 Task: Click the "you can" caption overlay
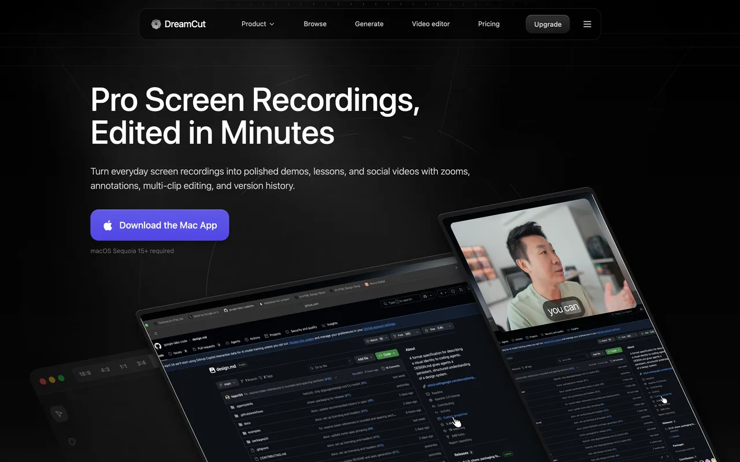(564, 308)
